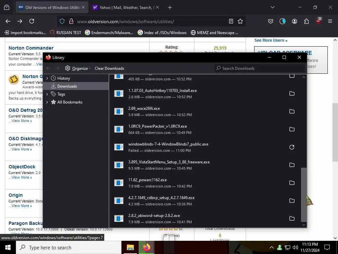Open Endermanch/Malware bookmark
Viewport: 338px width, 254px height.
109,33
